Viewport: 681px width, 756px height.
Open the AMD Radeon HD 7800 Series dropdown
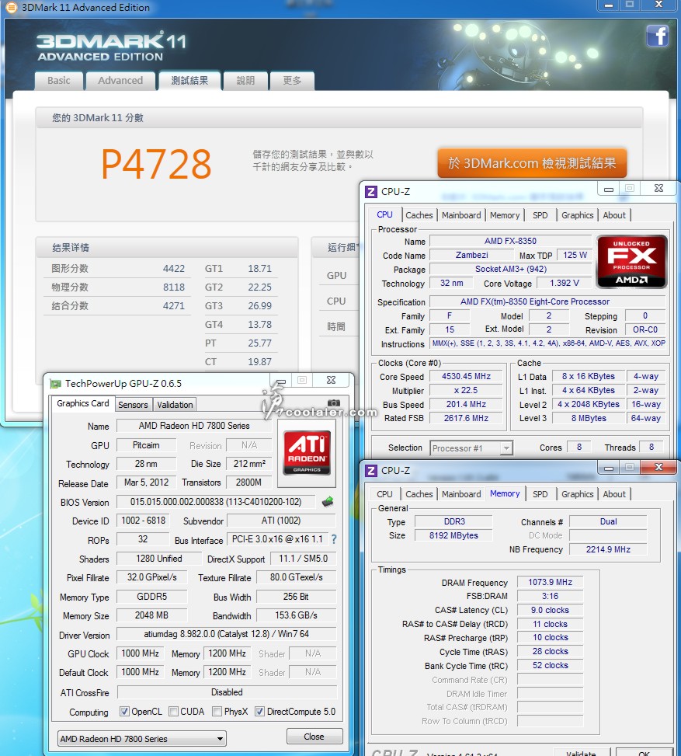click(x=142, y=739)
